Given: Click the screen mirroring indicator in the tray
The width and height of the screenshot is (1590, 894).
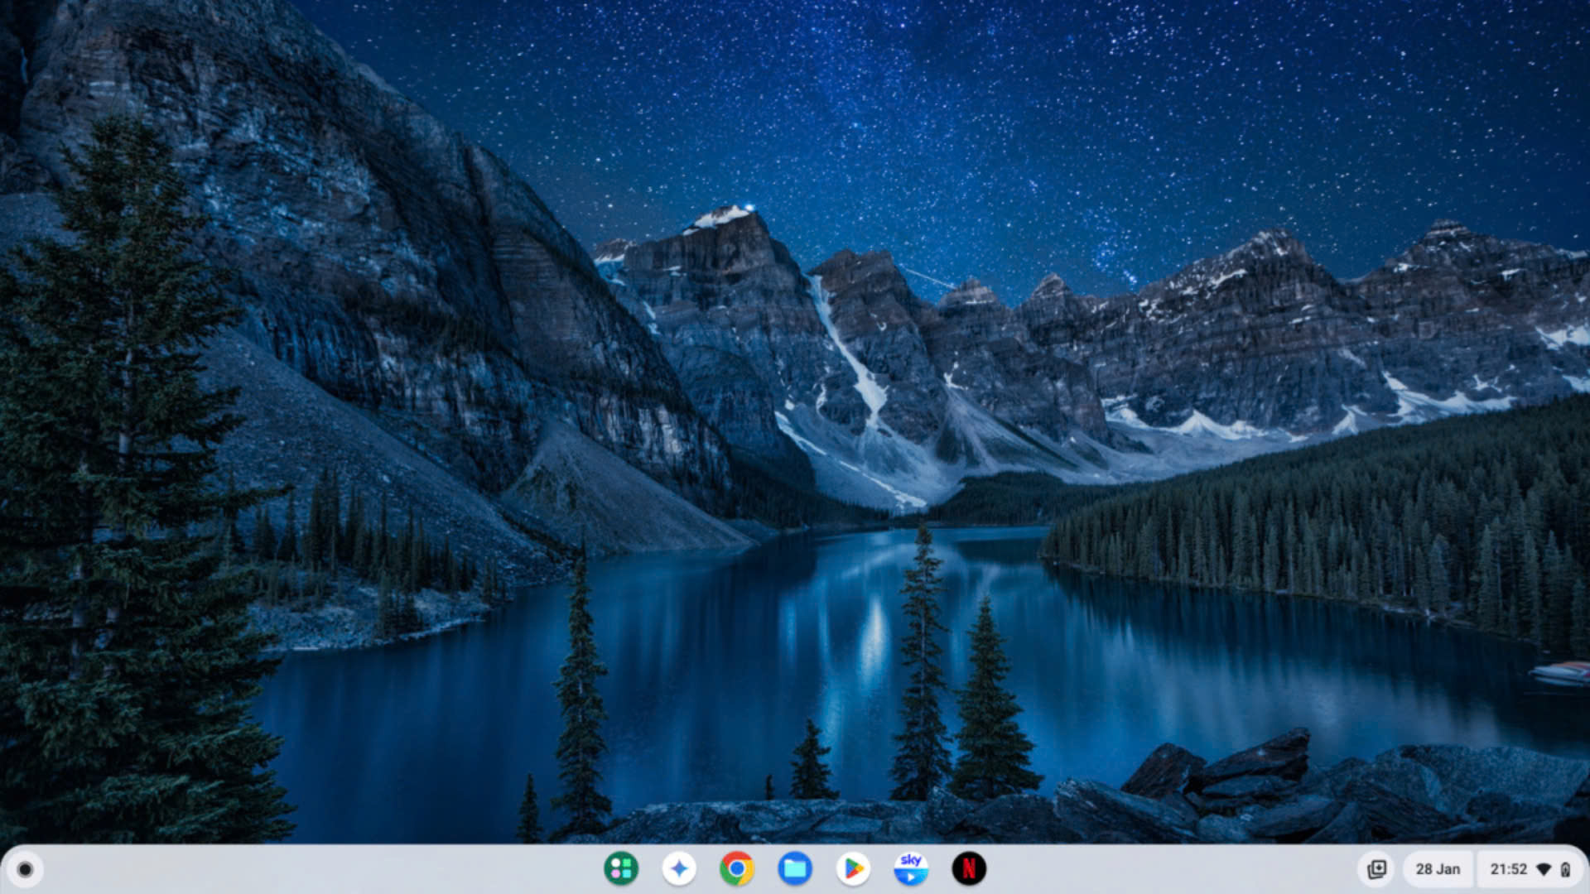Looking at the screenshot, I should (x=1379, y=869).
